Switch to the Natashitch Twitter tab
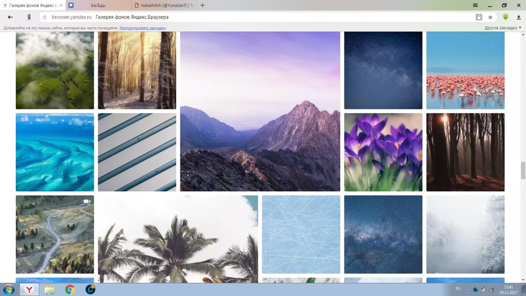Viewport: 526px width, 296px height. click(x=163, y=5)
